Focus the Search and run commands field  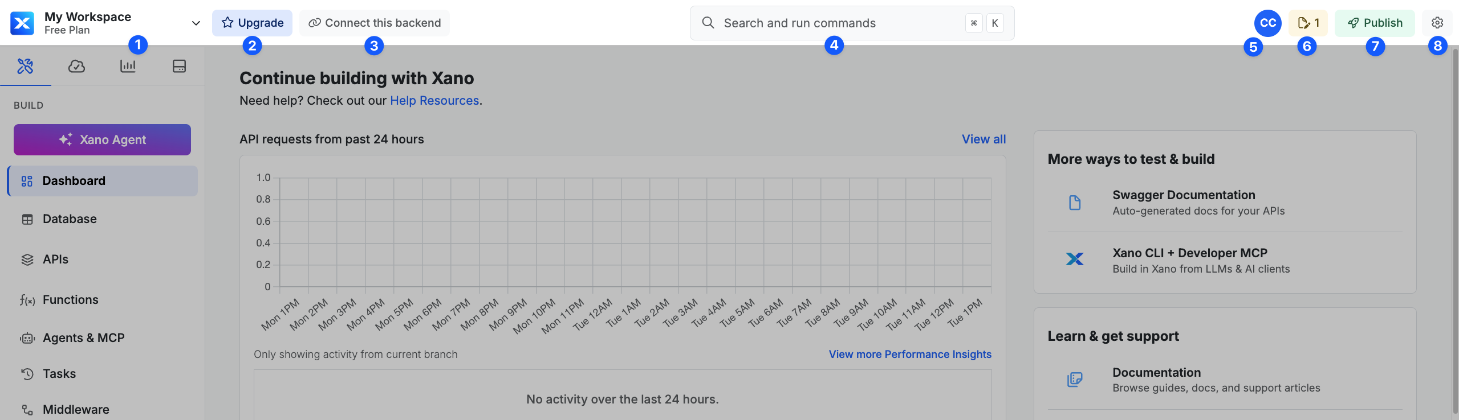pos(852,23)
